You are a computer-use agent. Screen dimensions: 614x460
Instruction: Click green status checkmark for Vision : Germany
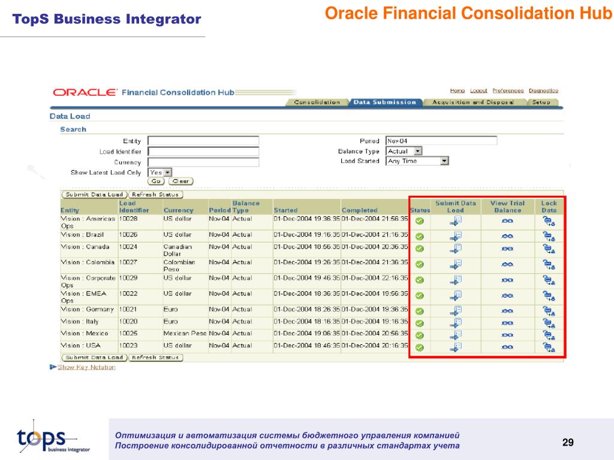tap(419, 311)
